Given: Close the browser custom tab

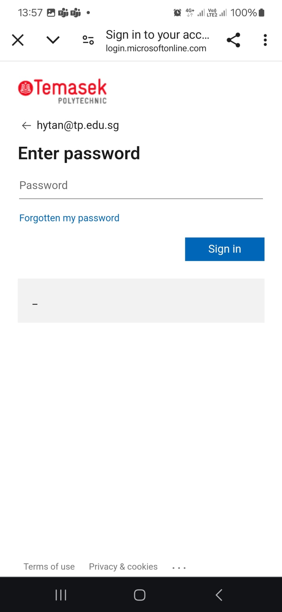Looking at the screenshot, I should 18,40.
